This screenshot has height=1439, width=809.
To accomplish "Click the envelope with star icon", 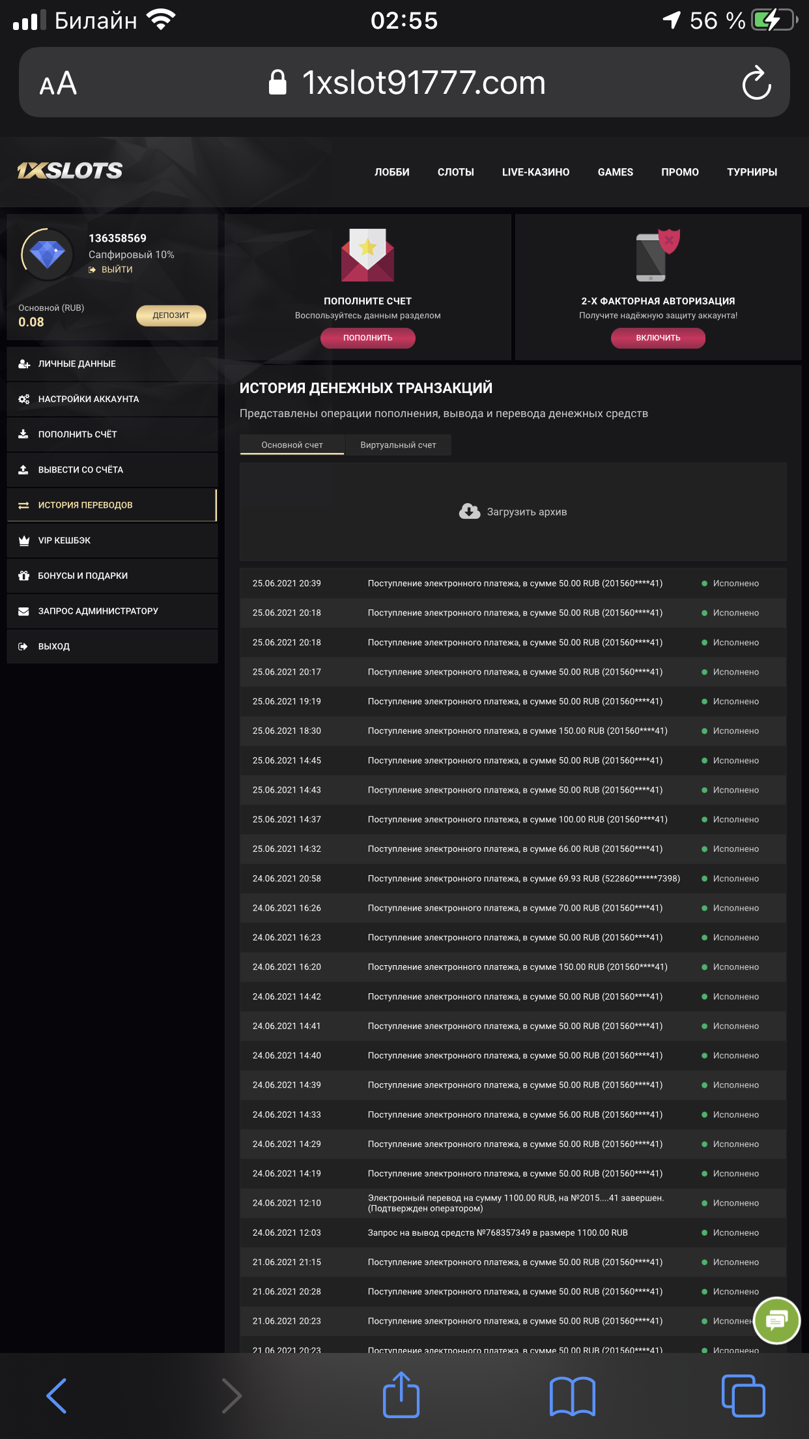I will point(367,255).
